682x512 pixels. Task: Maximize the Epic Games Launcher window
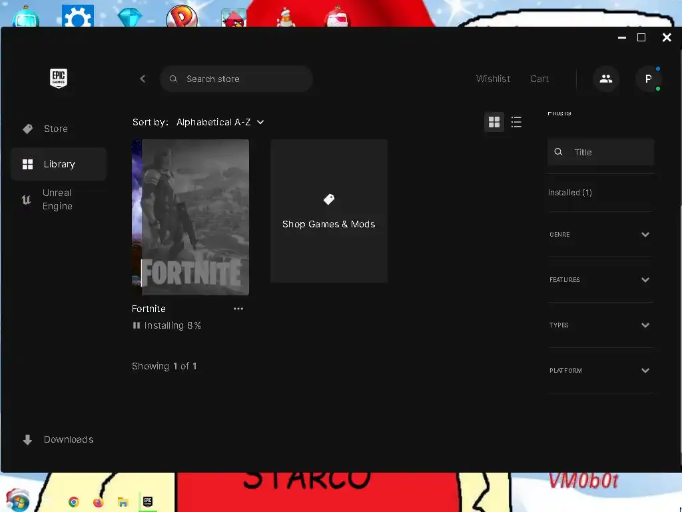(641, 38)
